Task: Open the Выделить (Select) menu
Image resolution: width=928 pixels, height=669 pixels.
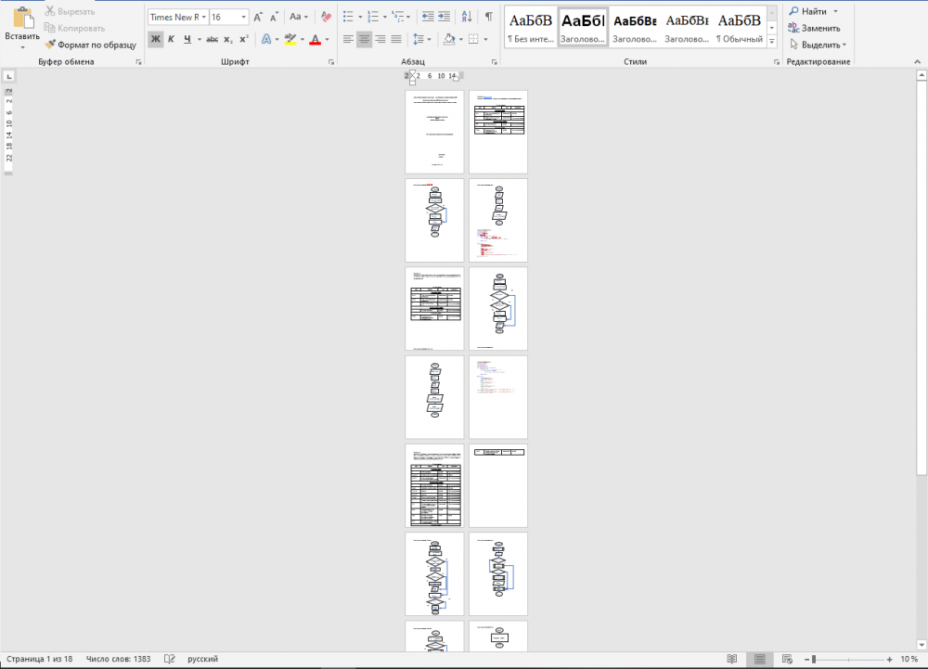Action: pos(817,45)
